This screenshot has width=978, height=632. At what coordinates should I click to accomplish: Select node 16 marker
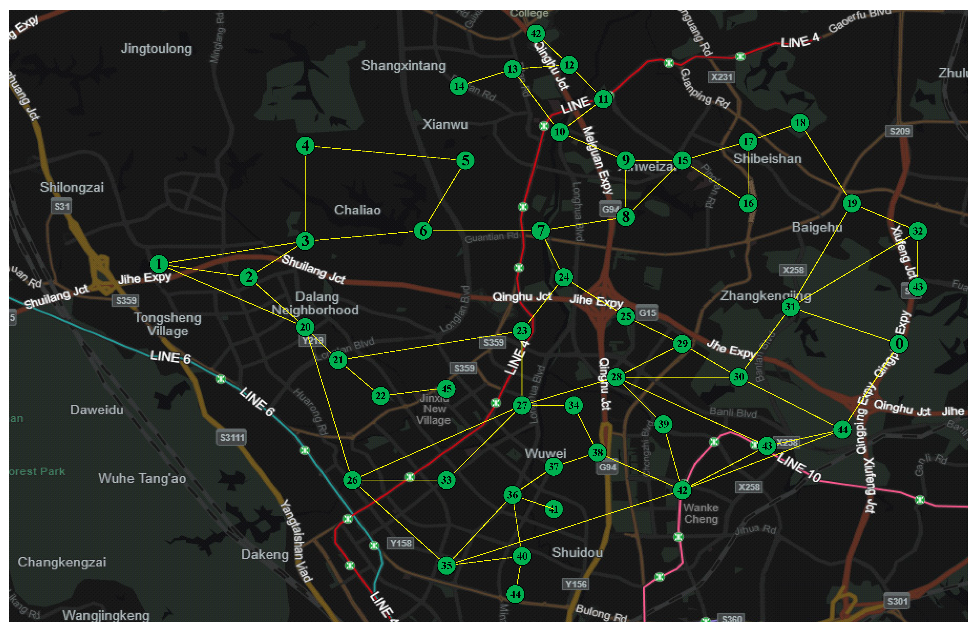748,203
